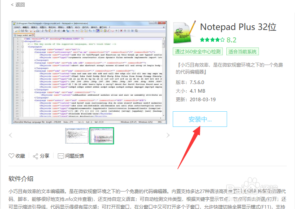The width and height of the screenshot is (295, 209).
Task: Click the update date 2018-03-19
Action: point(203,99)
